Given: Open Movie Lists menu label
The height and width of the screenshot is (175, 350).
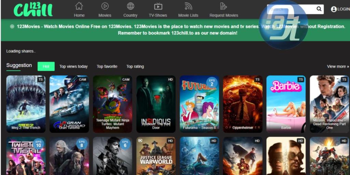Looking at the screenshot, I should 188,15.
